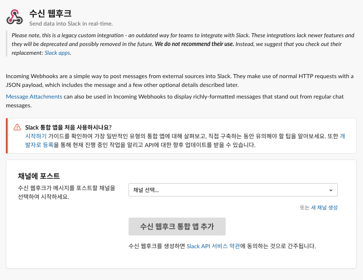Click the 새 채널 생성 link

(x=324, y=208)
